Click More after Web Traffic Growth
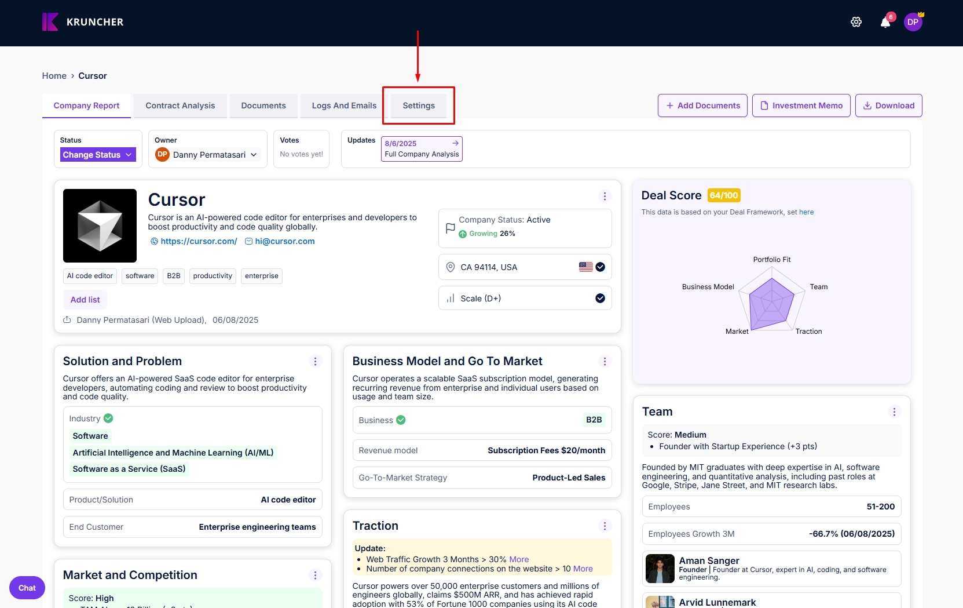This screenshot has height=608, width=963. 519,559
